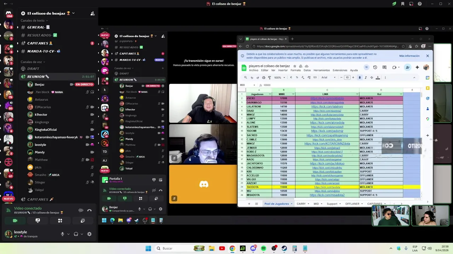The height and width of the screenshot is (254, 453).
Task: Deafen leostyle's headphones
Action: [x=76, y=234]
